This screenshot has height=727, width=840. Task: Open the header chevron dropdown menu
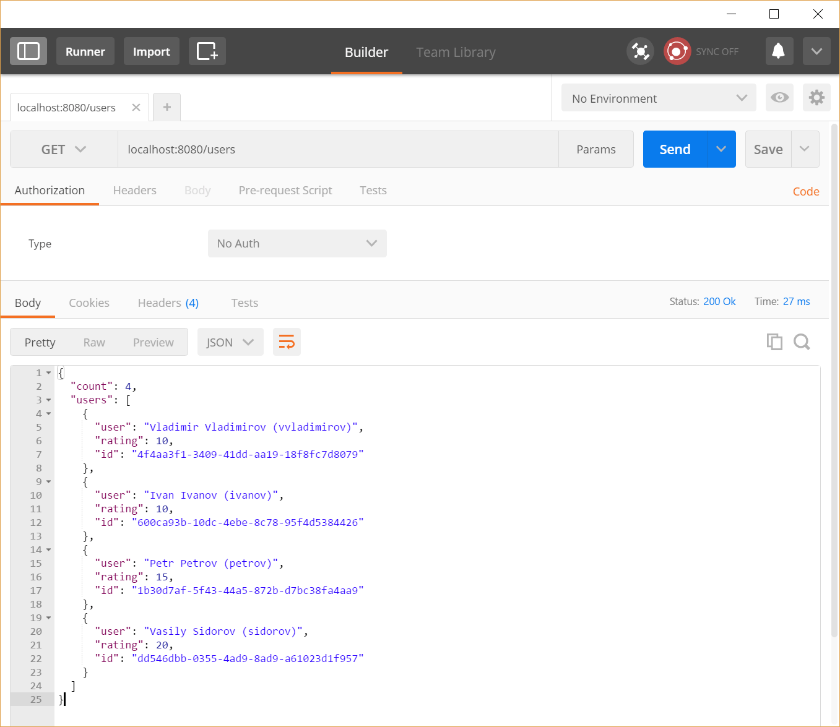(x=816, y=51)
